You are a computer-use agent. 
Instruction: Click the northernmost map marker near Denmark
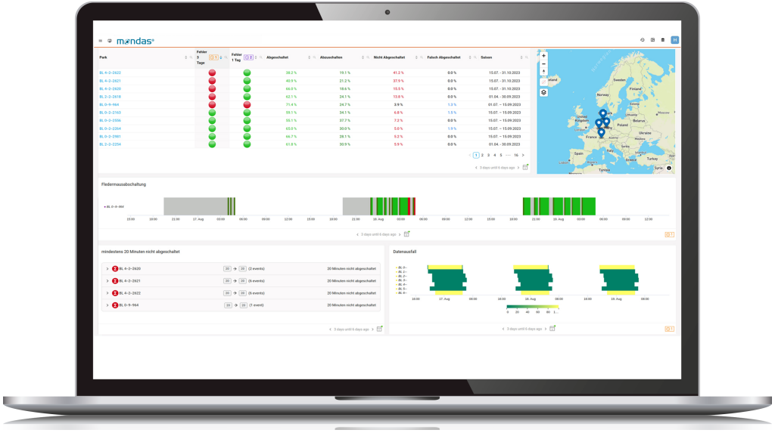[603, 113]
